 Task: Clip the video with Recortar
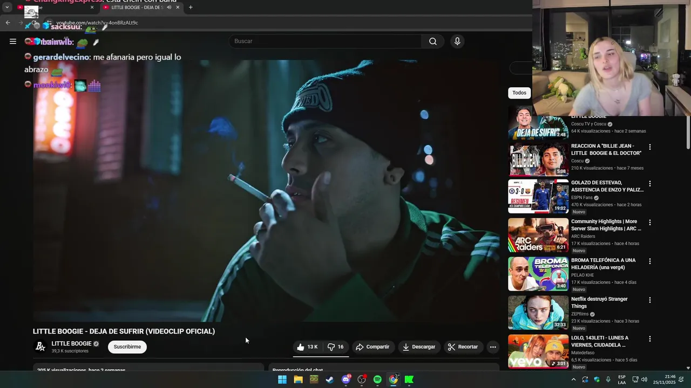(x=463, y=347)
